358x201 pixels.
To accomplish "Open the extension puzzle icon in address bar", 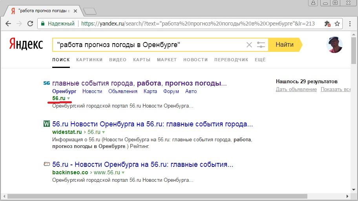I will (x=327, y=24).
